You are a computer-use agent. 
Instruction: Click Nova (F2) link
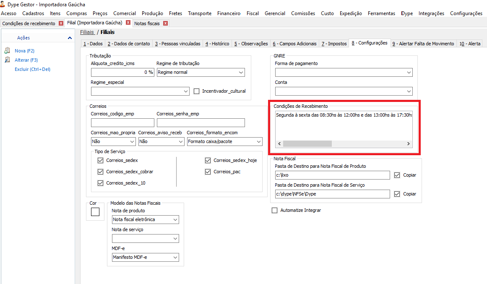(24, 51)
